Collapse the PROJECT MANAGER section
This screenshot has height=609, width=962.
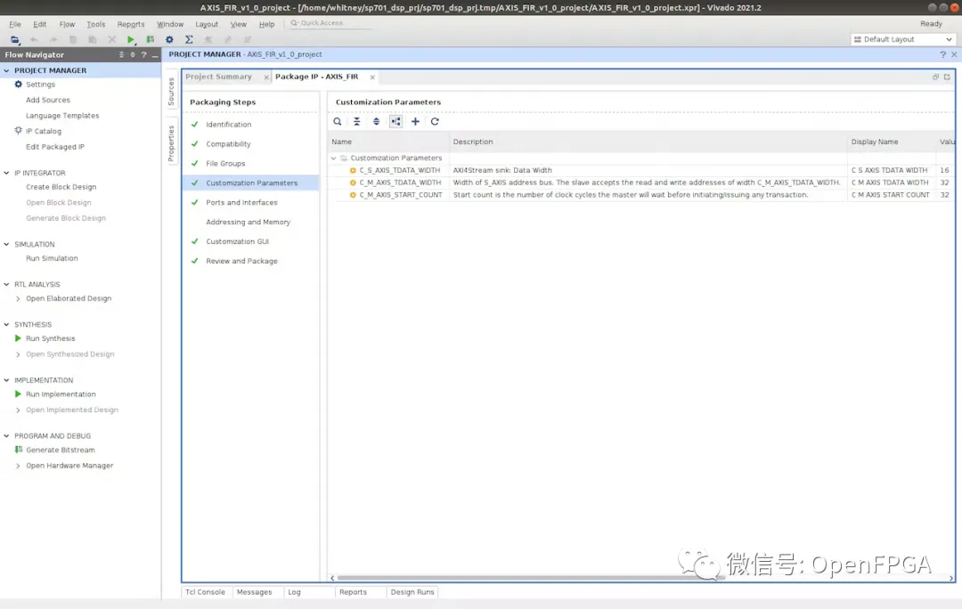pos(7,70)
